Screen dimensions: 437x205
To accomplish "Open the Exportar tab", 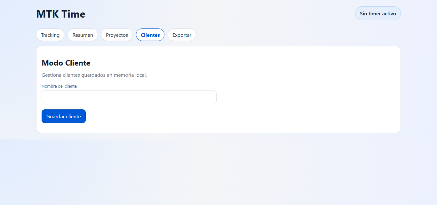I will 182,35.
